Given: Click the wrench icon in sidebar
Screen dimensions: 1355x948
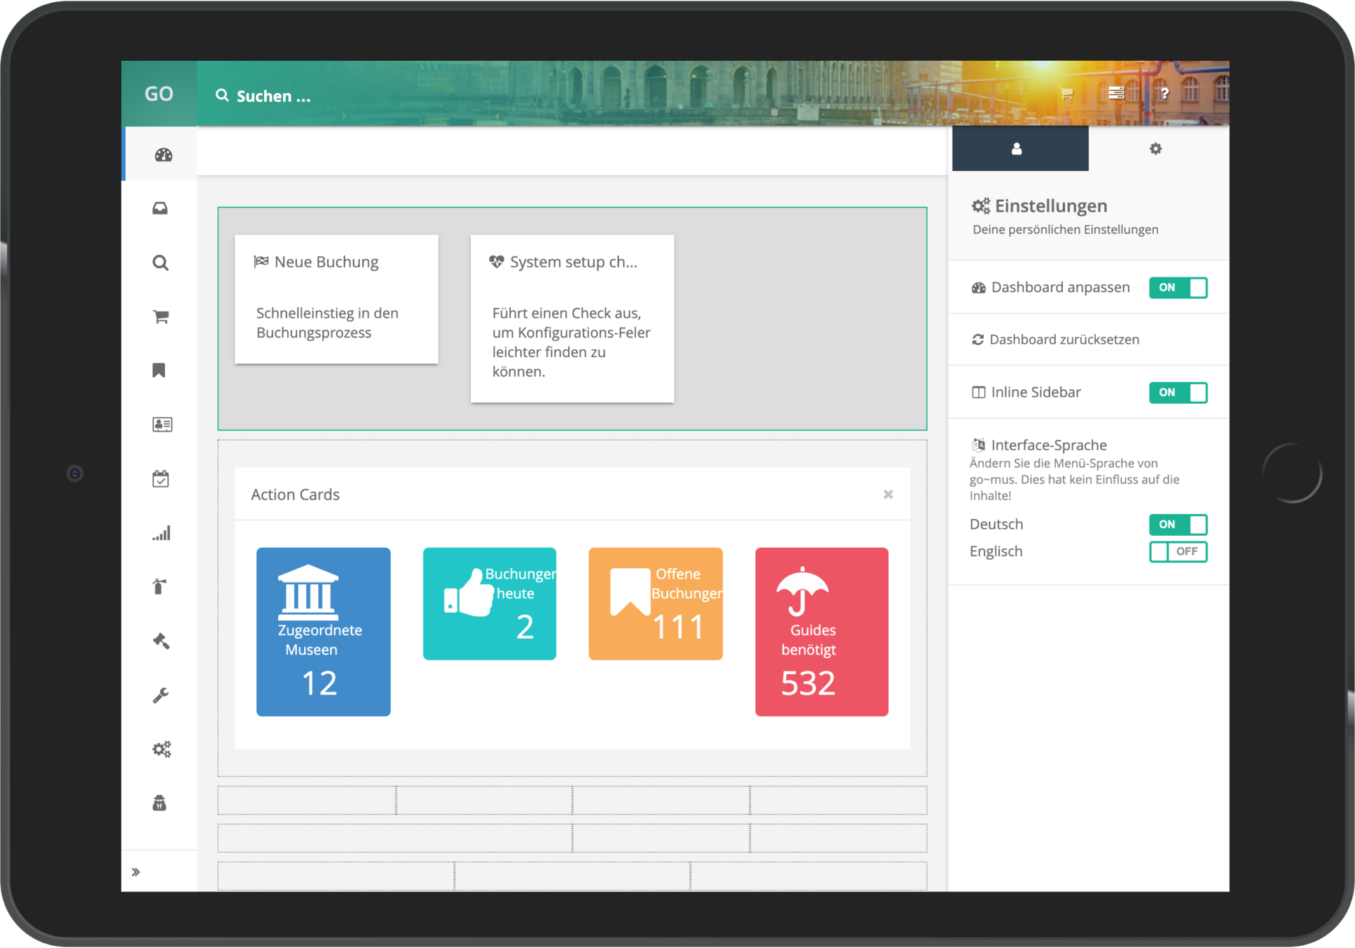Looking at the screenshot, I should (161, 695).
